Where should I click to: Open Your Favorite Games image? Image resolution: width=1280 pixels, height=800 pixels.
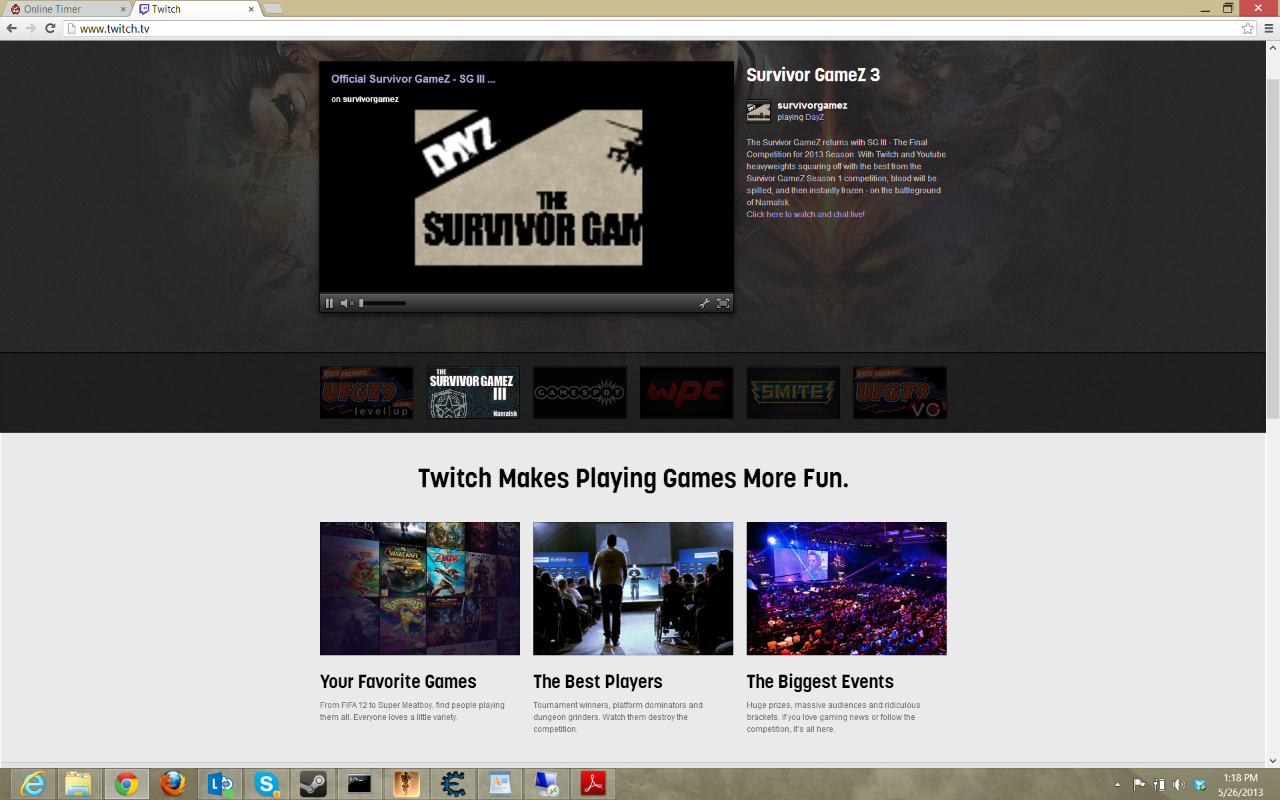420,589
